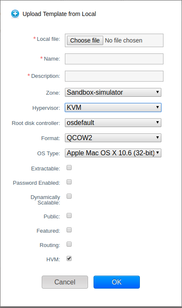Check the Dynamically Scalable checkbox
The width and height of the screenshot is (182, 308).
[x=69, y=196]
